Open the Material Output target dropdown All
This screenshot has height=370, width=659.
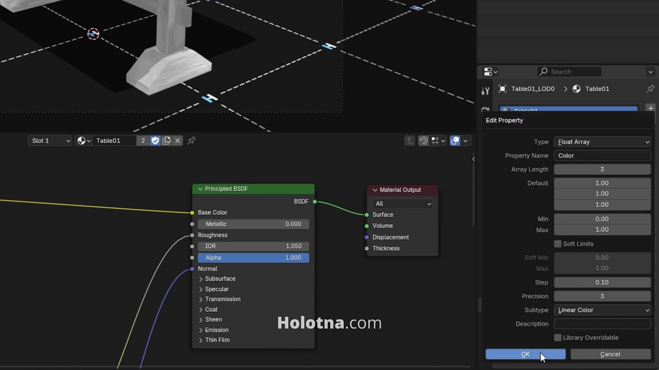[x=403, y=204]
